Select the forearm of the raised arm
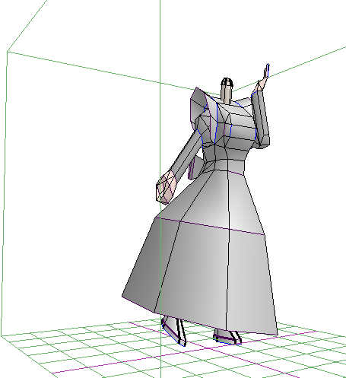The width and height of the screenshot is (346, 378). pos(261,119)
